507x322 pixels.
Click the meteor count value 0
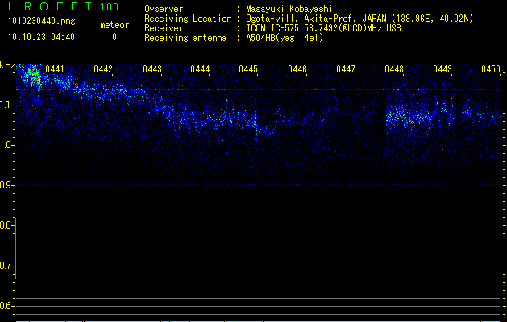point(114,37)
